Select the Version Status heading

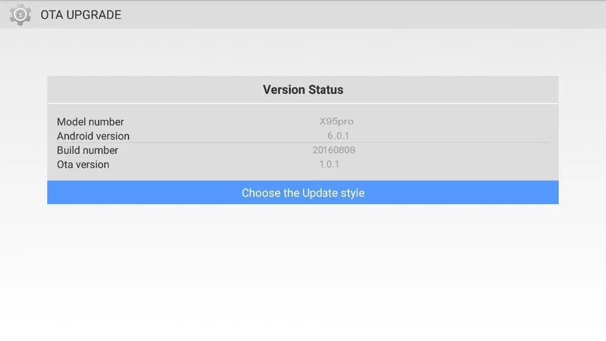pos(303,90)
